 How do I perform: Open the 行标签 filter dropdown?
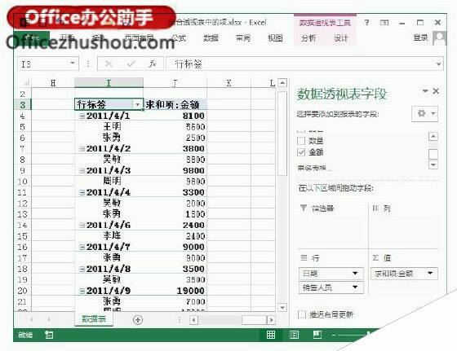pyautogui.click(x=138, y=104)
